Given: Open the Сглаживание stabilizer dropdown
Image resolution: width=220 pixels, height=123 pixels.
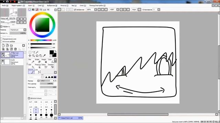Looking at the screenshot, I should (159, 10).
